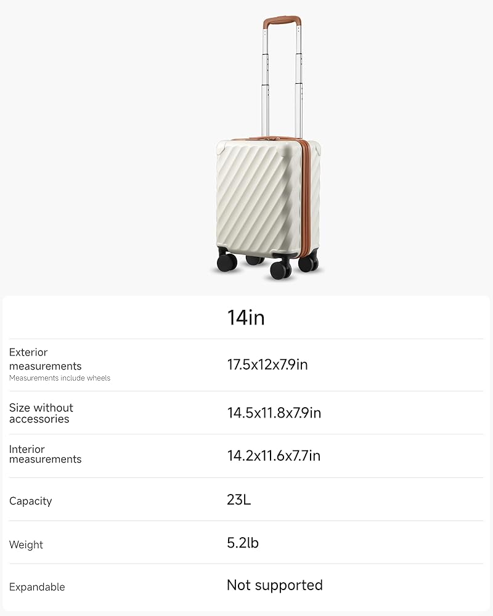Click the "14.5x11.8x7.9in" size value

click(274, 413)
